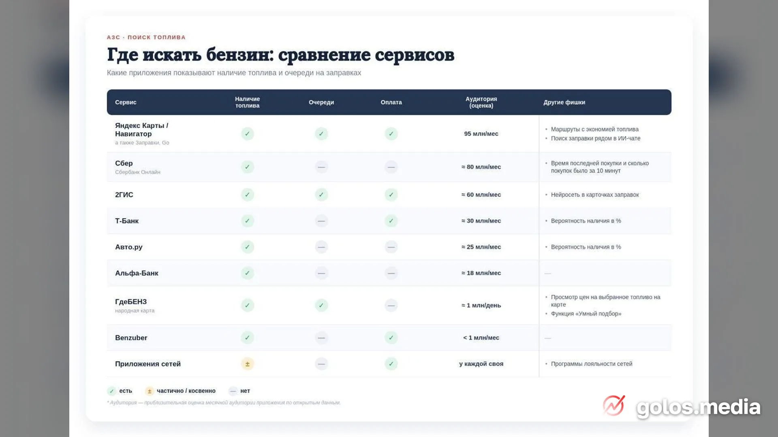The width and height of the screenshot is (778, 437).
Task: Click the ГдеБЕНЗ service name
Action: (131, 301)
